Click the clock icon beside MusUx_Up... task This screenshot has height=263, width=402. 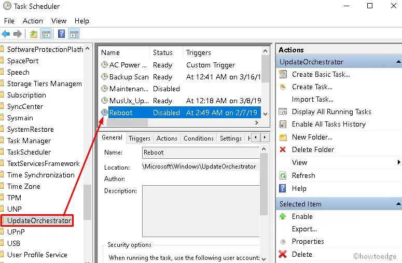pyautogui.click(x=104, y=100)
